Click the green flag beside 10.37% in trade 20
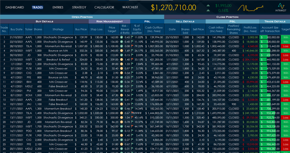This screenshot has height=153, width=290. click(x=132, y=122)
